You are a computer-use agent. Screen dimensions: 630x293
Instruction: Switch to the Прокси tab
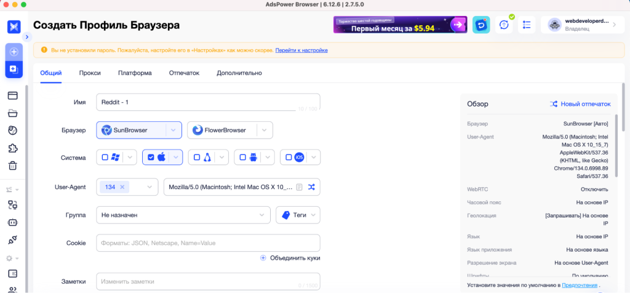coord(90,73)
